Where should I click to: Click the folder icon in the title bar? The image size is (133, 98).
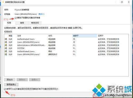tap(3, 2)
